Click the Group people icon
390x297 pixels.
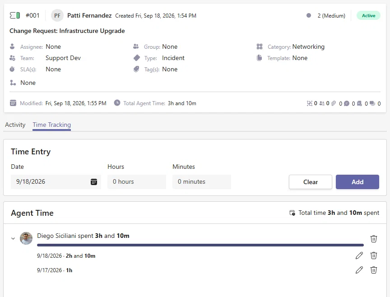pyautogui.click(x=136, y=46)
